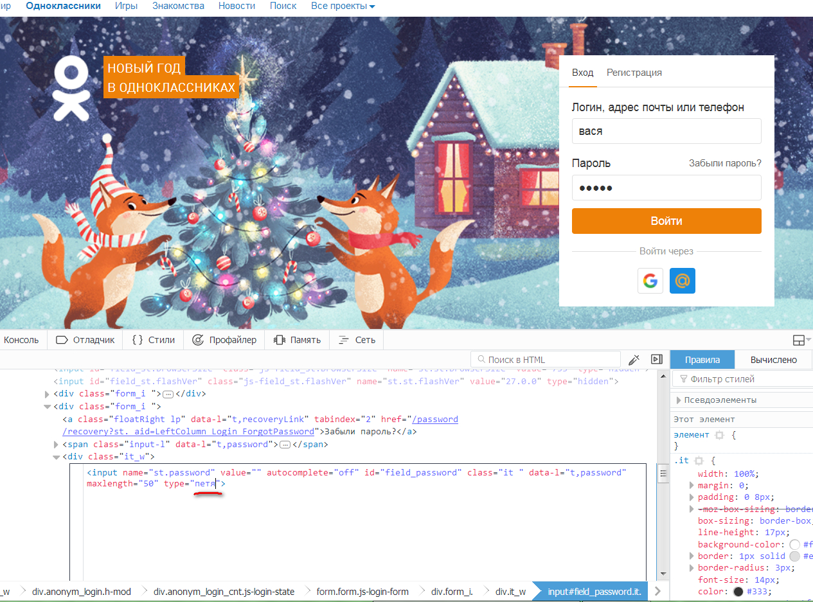The width and height of the screenshot is (813, 602).
Task: Expand the 'Псевдоэлементы' section
Action: 679,400
